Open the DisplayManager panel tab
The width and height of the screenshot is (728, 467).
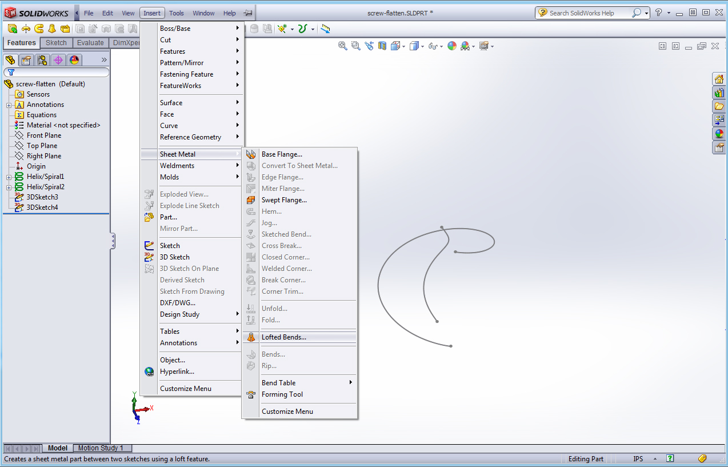pyautogui.click(x=74, y=60)
